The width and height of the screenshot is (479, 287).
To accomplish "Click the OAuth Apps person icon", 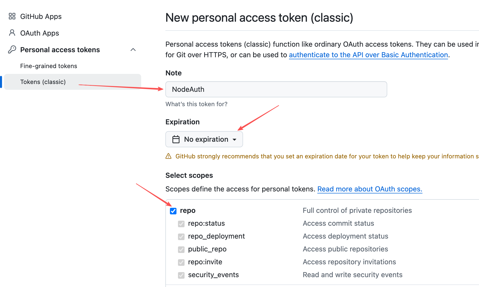I will pos(12,33).
